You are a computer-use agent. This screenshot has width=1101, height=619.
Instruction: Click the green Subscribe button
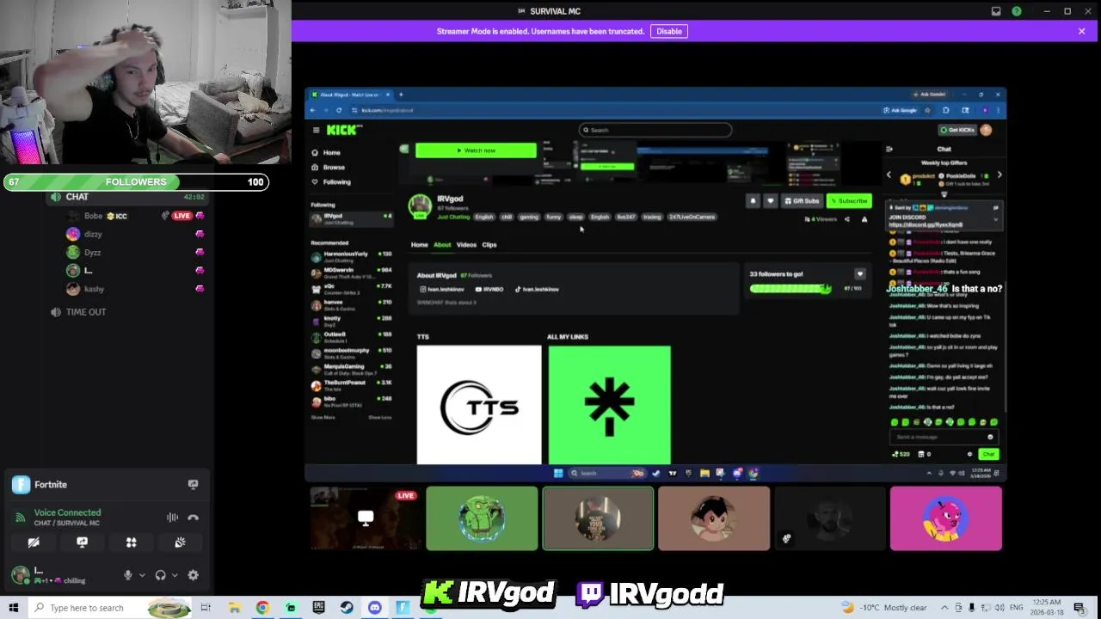click(x=849, y=201)
